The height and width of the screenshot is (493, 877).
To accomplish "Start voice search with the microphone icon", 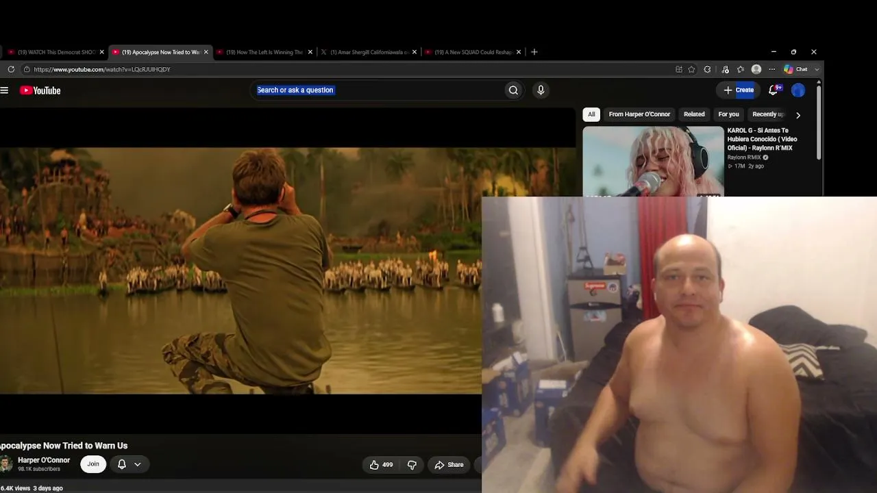I will tap(541, 90).
